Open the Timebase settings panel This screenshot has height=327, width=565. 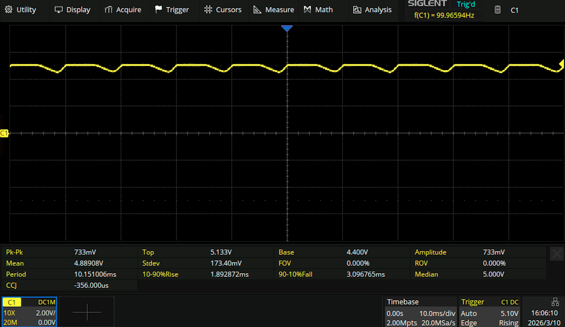419,312
